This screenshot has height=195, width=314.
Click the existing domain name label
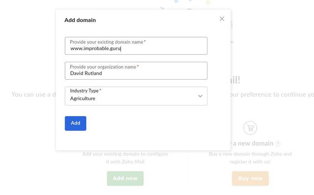pos(106,42)
